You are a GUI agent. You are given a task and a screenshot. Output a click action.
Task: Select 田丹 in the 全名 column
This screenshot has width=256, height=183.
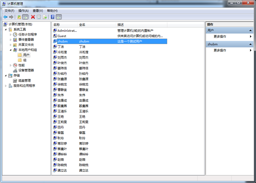(x=82, y=127)
